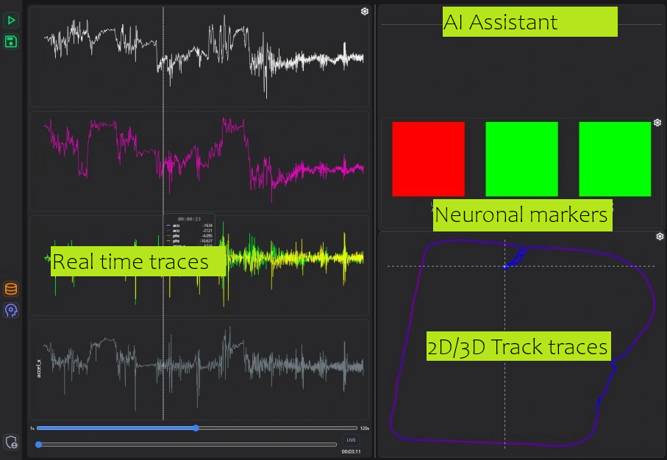Click the playback position slider handle
This screenshot has width=667, height=460.
pos(39,445)
